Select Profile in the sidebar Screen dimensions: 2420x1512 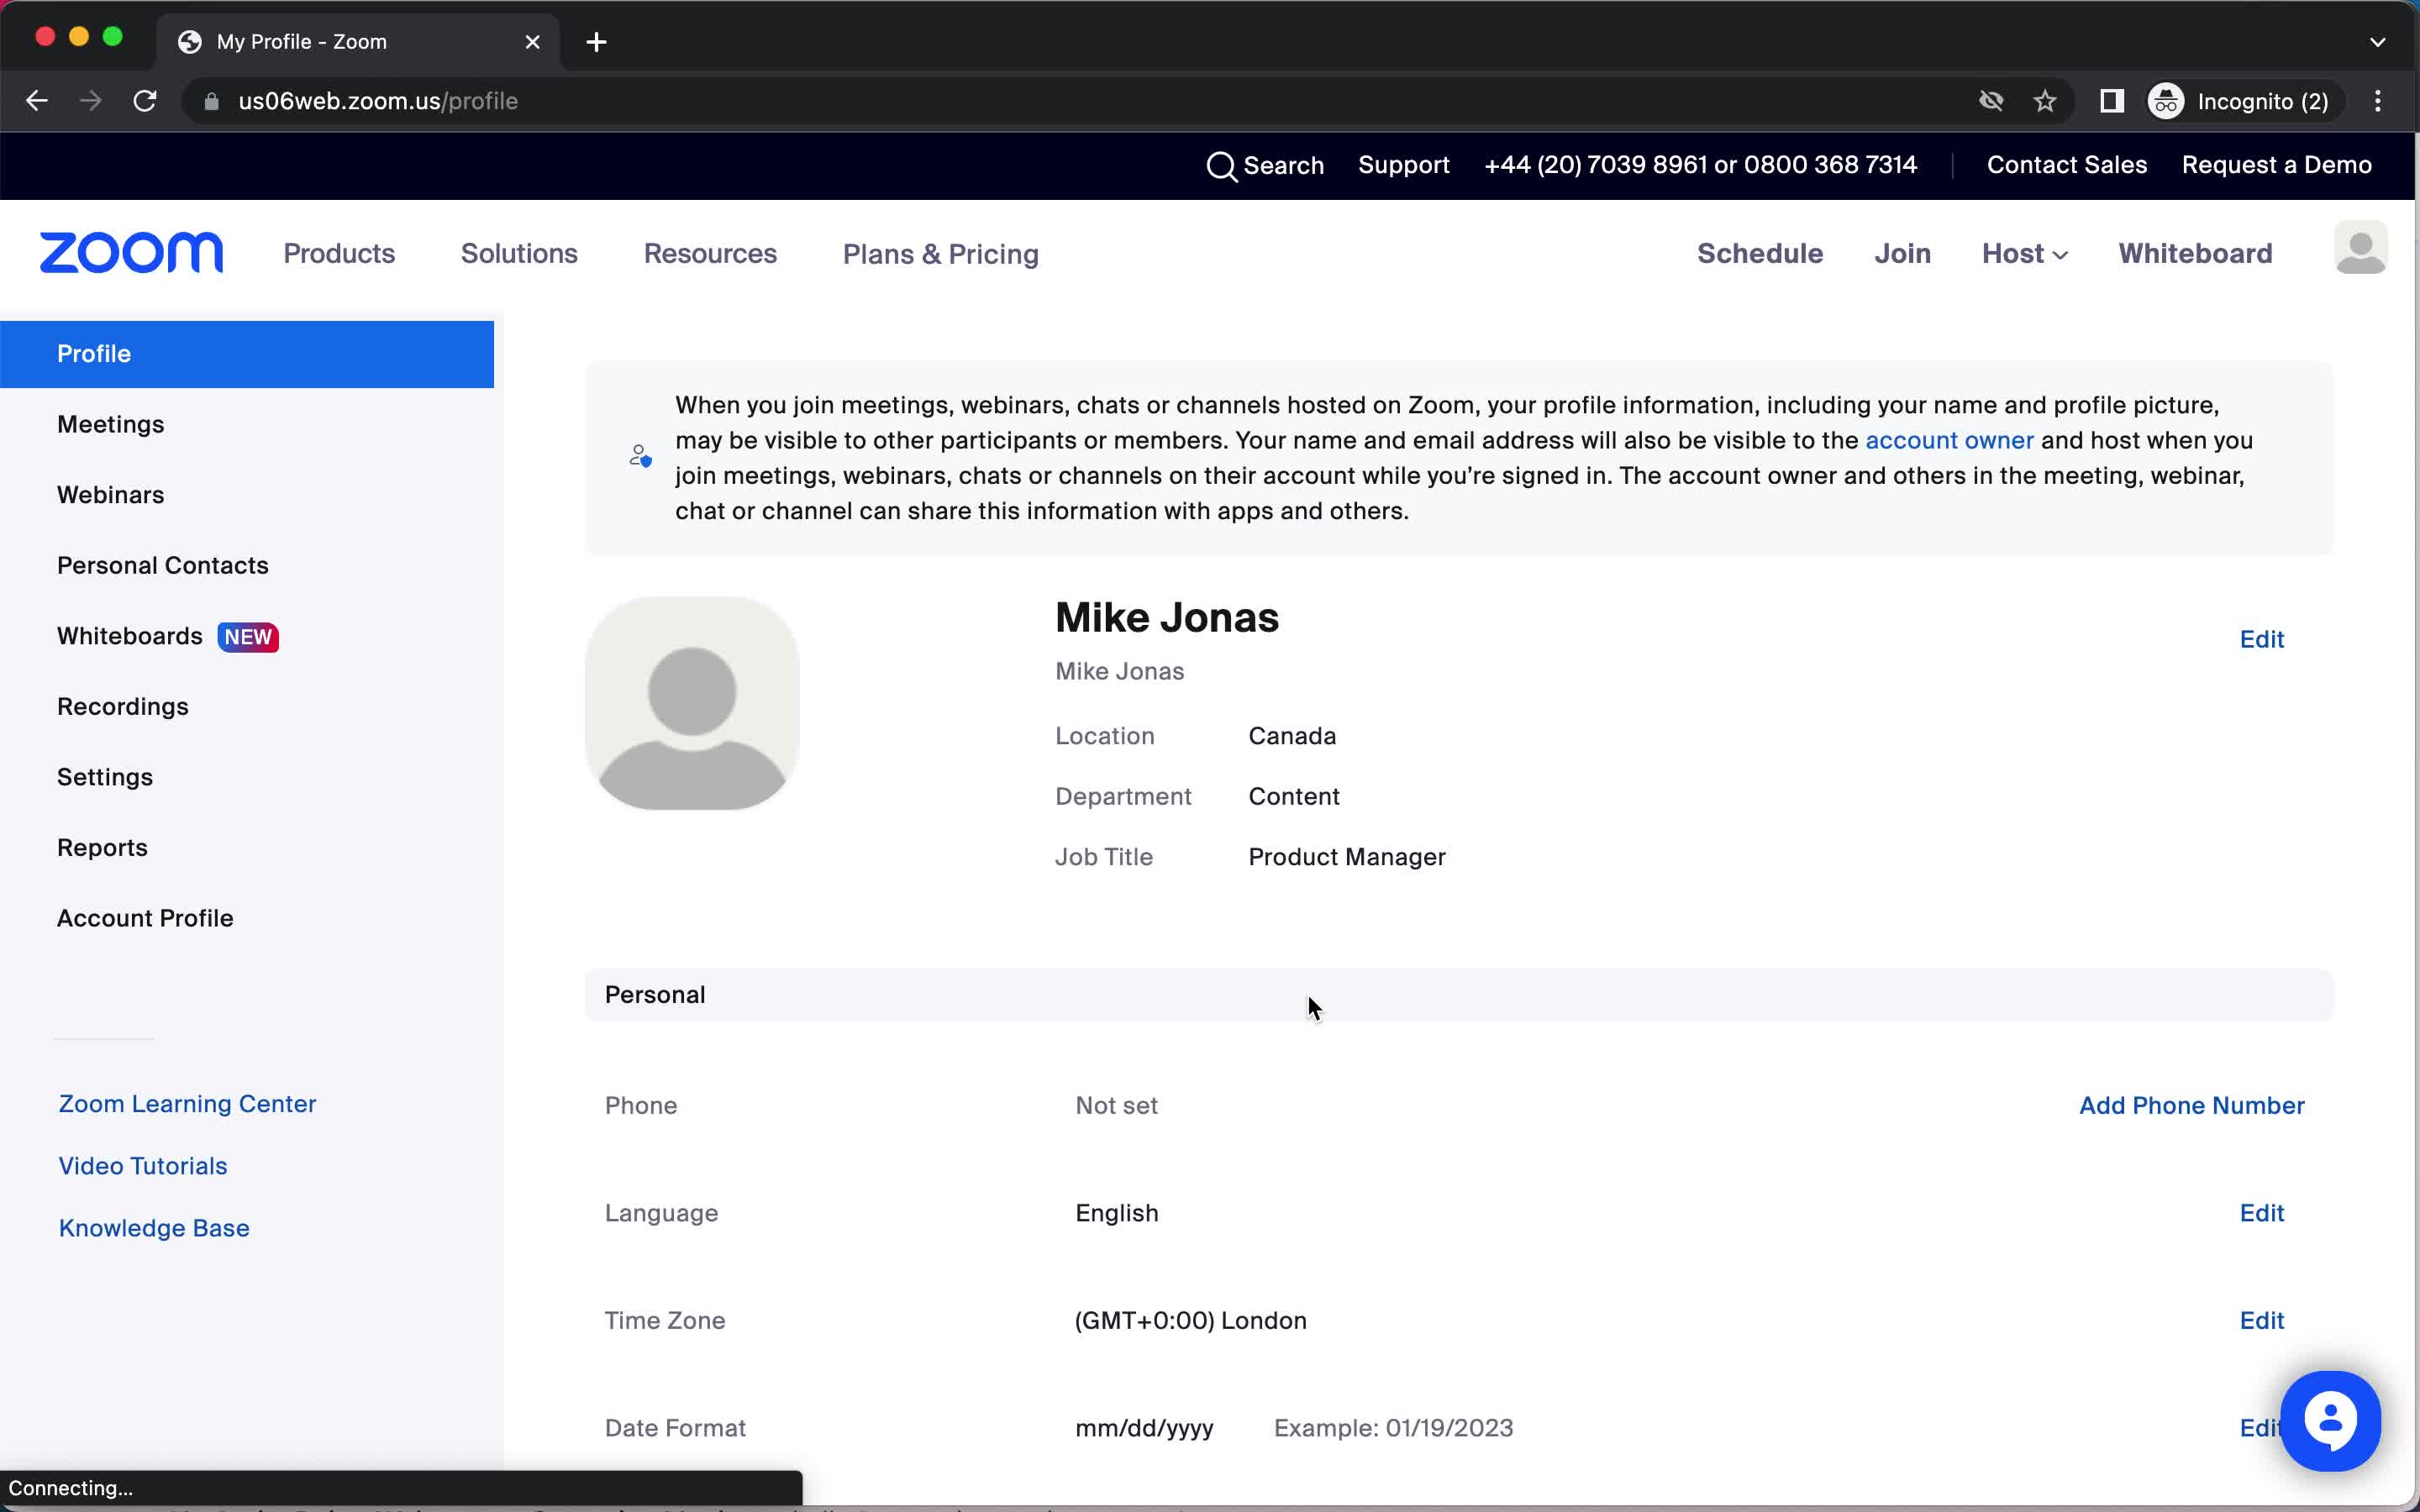coord(247,354)
